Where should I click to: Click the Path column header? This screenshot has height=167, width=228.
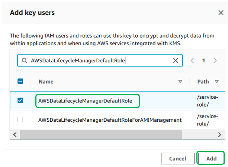pyautogui.click(x=203, y=82)
